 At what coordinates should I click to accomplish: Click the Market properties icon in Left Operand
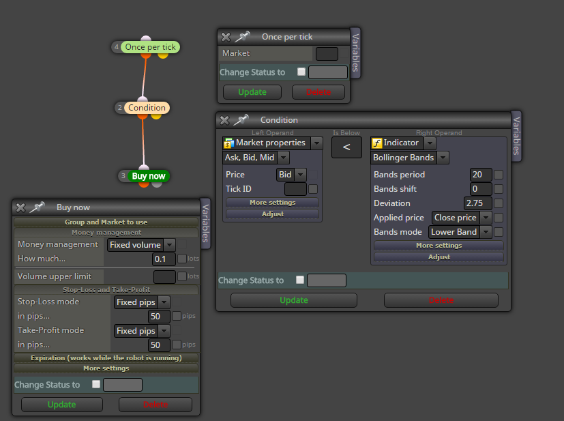coord(228,143)
